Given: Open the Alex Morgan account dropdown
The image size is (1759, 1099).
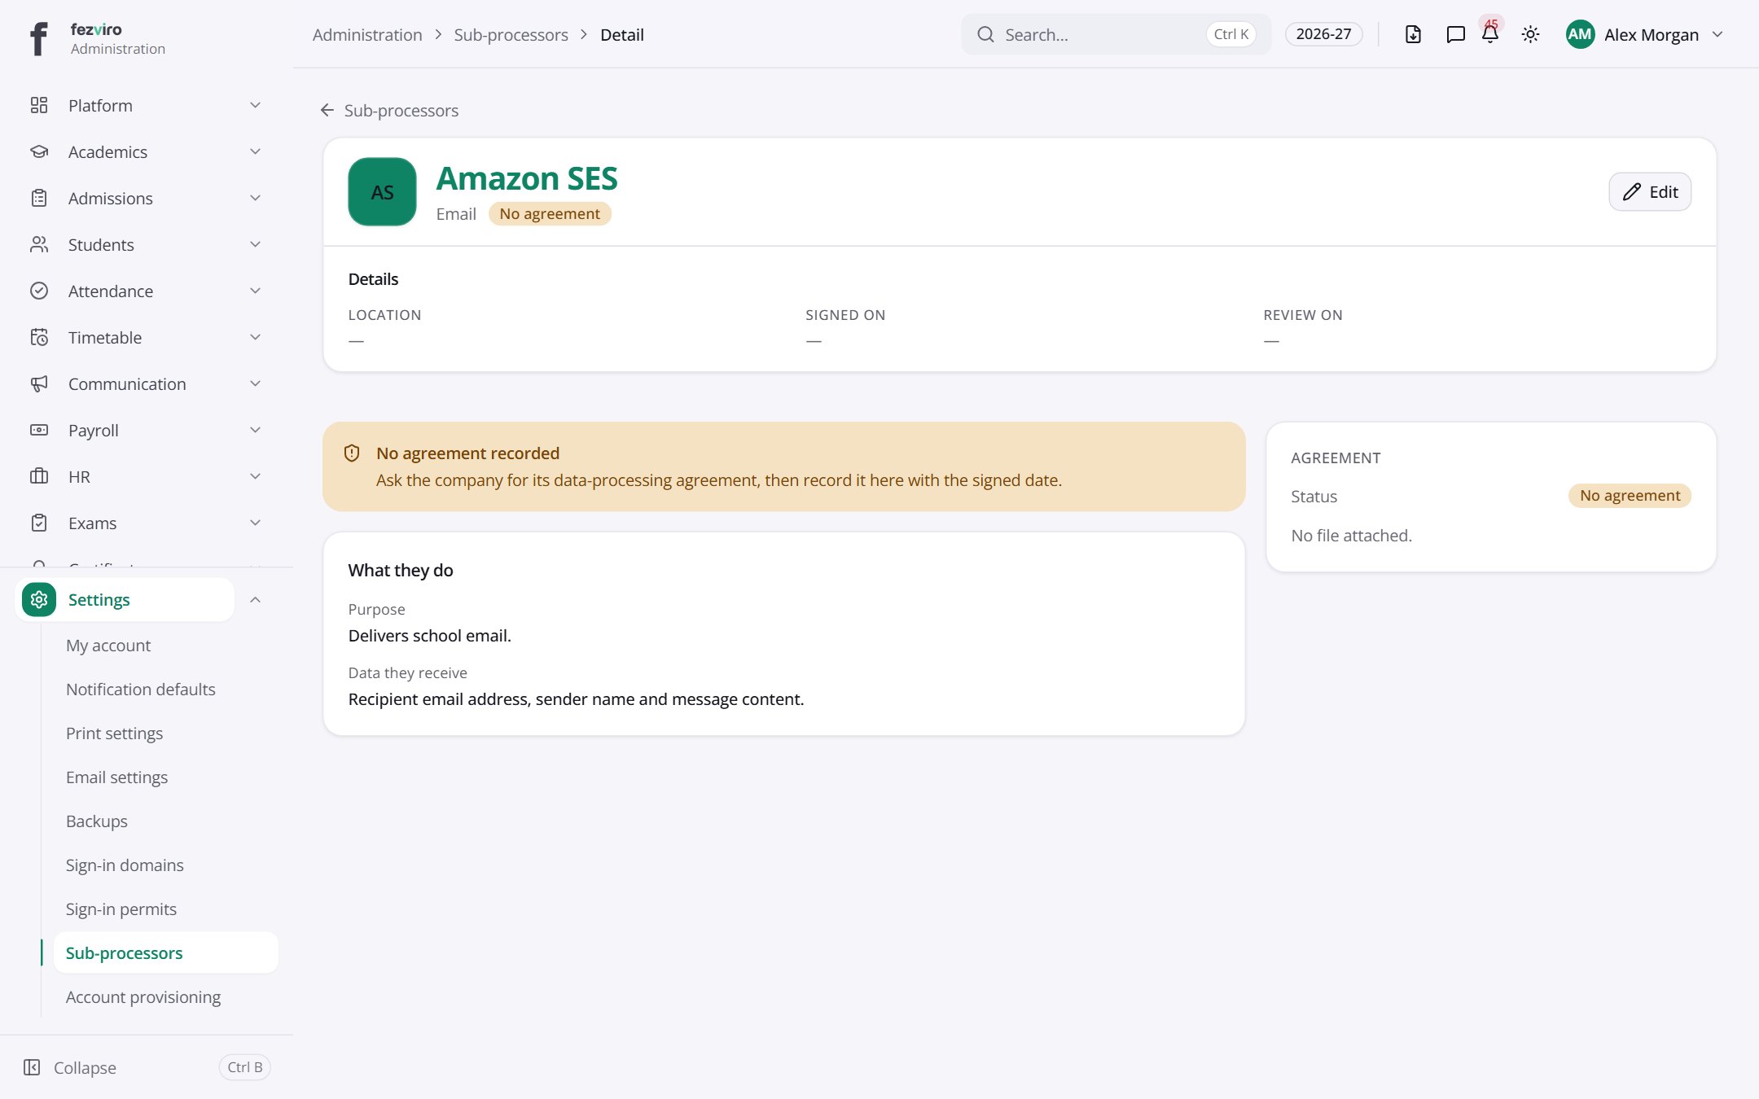Looking at the screenshot, I should click(x=1644, y=34).
